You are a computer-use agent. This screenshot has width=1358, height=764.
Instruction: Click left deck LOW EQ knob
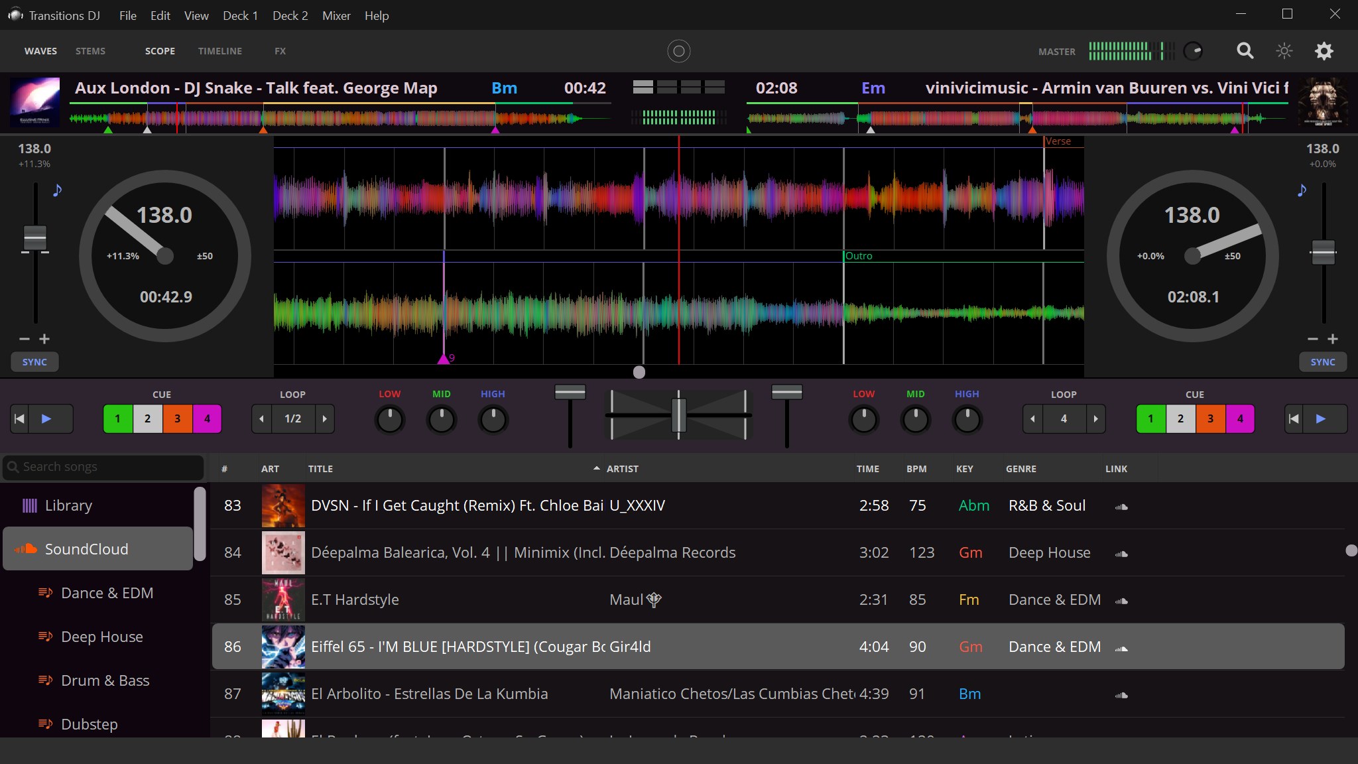click(390, 420)
